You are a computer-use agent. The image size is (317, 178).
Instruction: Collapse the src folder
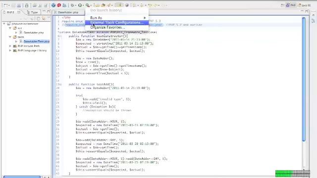(x=10, y=28)
